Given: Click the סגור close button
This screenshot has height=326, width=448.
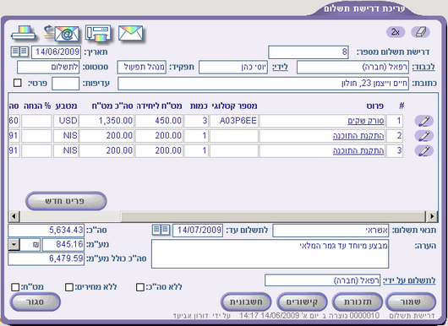Looking at the screenshot, I should coord(36,302).
